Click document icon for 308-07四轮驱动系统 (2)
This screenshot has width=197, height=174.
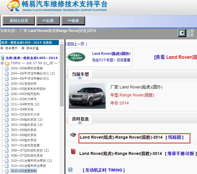pos(7,150)
